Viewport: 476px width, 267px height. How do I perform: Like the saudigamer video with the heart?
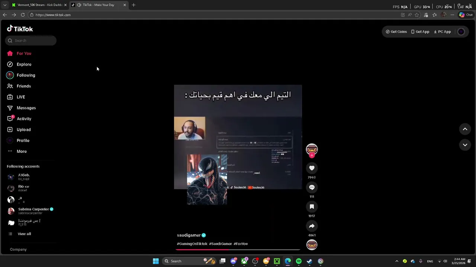pos(312,168)
